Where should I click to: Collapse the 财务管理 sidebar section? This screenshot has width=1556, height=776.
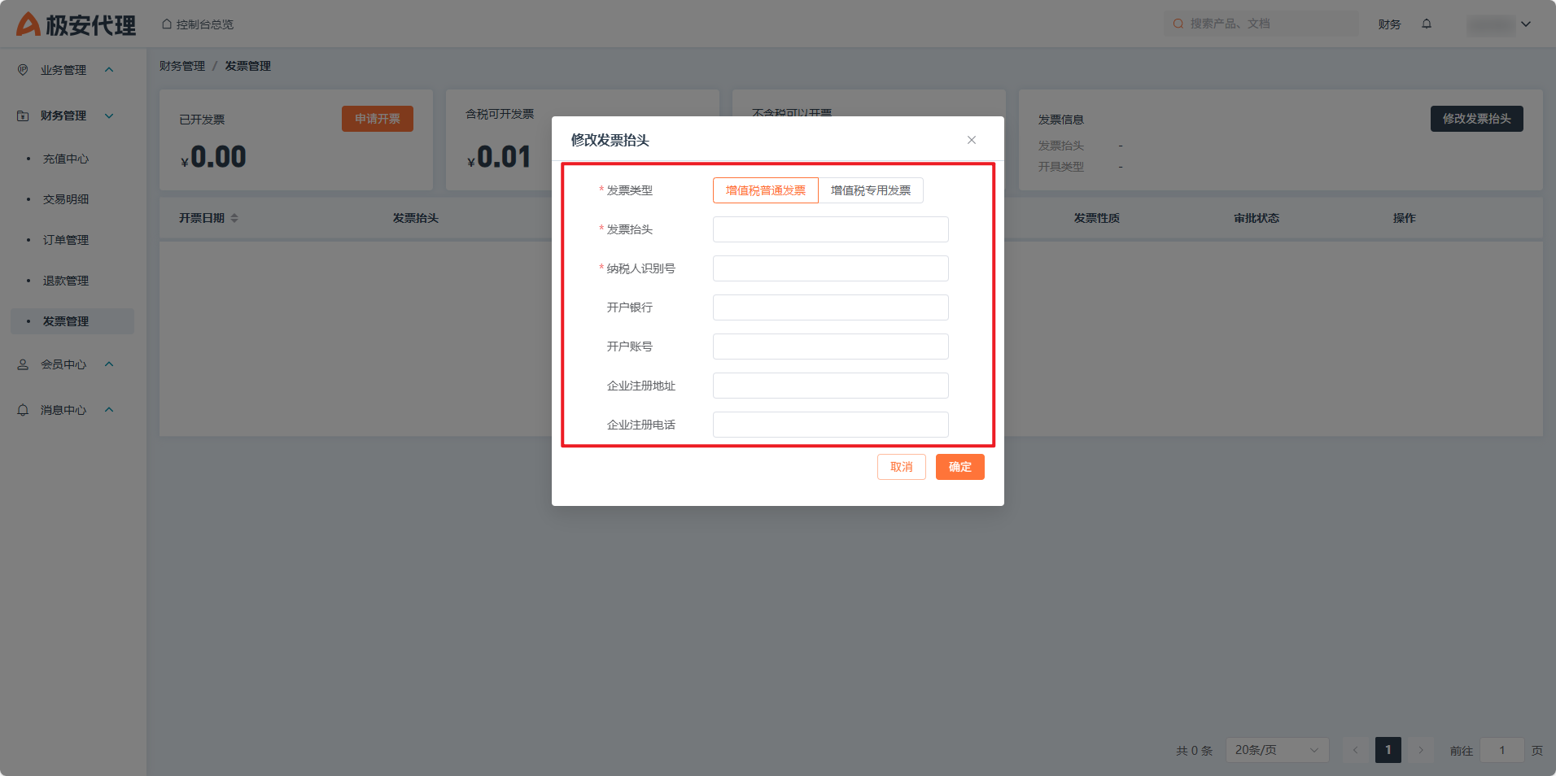coord(109,116)
